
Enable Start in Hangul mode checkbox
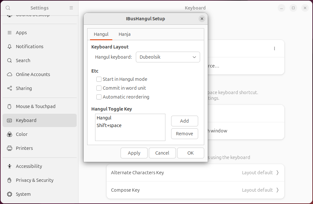99,79
